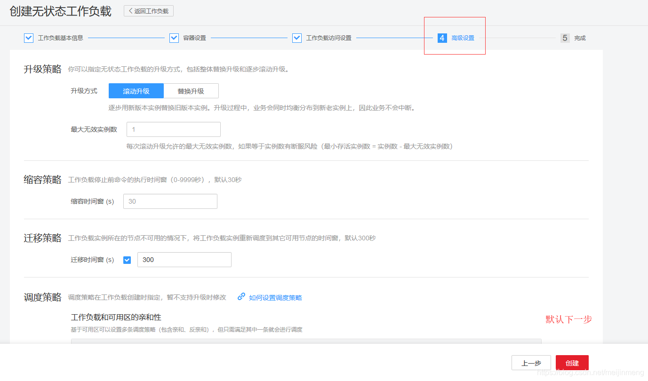This screenshot has width=648, height=381.
Task: Go to 工作负载访问设置 step label
Action: [x=329, y=38]
